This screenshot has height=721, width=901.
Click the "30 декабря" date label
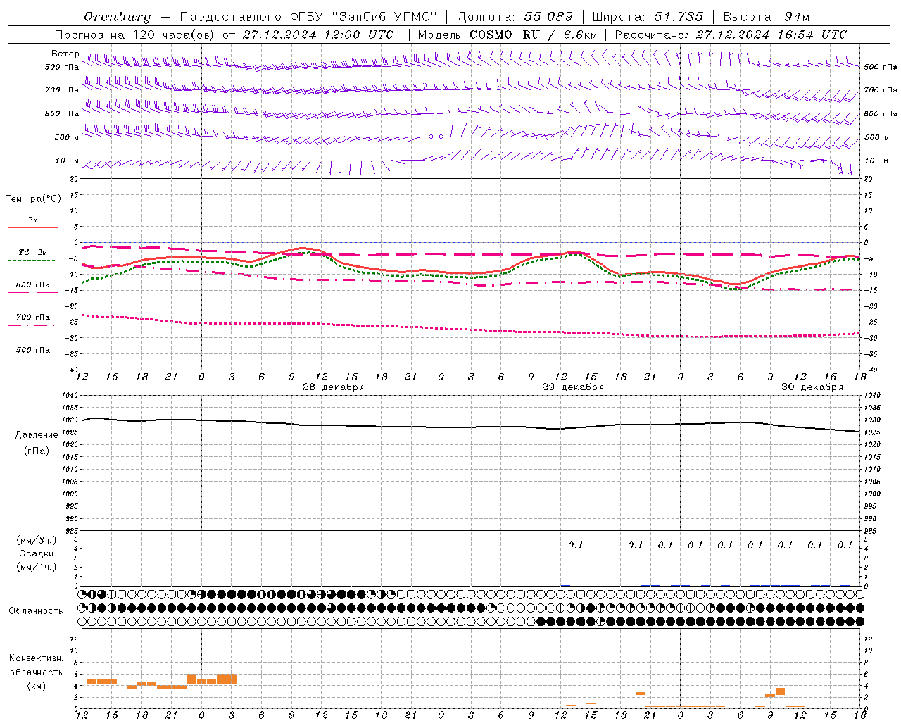tap(812, 387)
